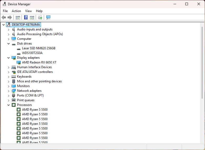Click the Device Manager title bar icon
The width and height of the screenshot is (205, 150).
pyautogui.click(x=4, y=4)
